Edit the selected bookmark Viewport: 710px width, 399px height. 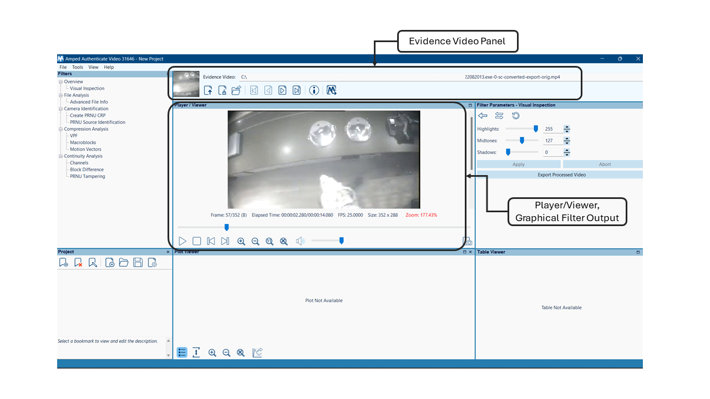[x=92, y=262]
